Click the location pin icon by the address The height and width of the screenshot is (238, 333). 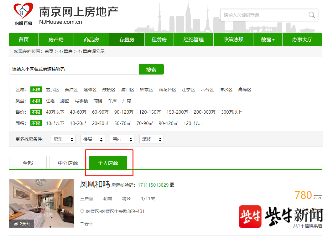pyautogui.click(x=82, y=211)
